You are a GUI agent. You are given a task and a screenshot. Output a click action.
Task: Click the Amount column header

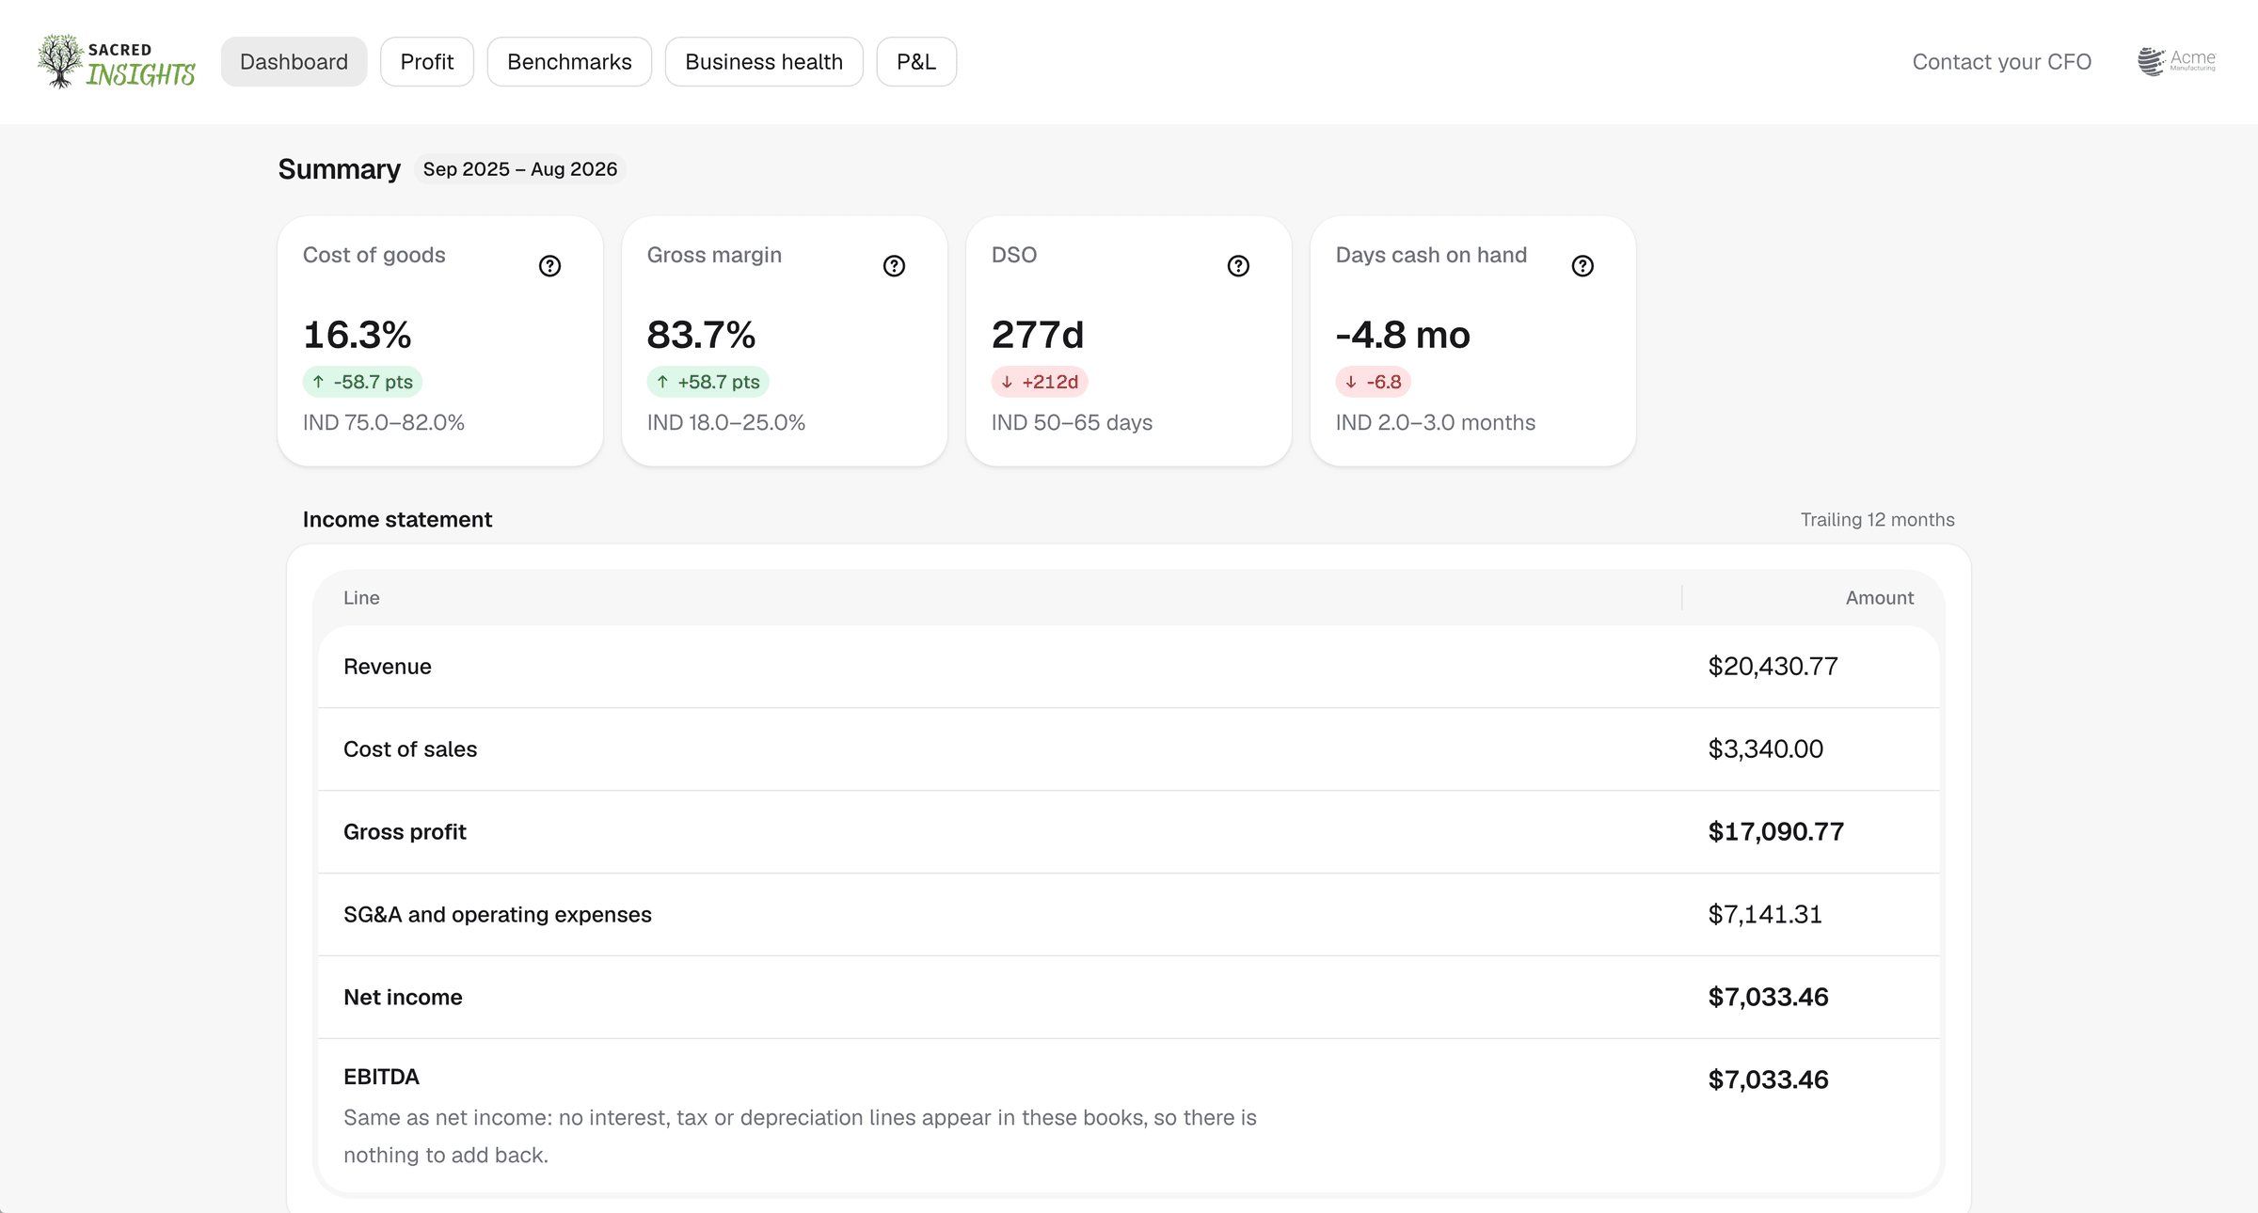pos(1880,598)
